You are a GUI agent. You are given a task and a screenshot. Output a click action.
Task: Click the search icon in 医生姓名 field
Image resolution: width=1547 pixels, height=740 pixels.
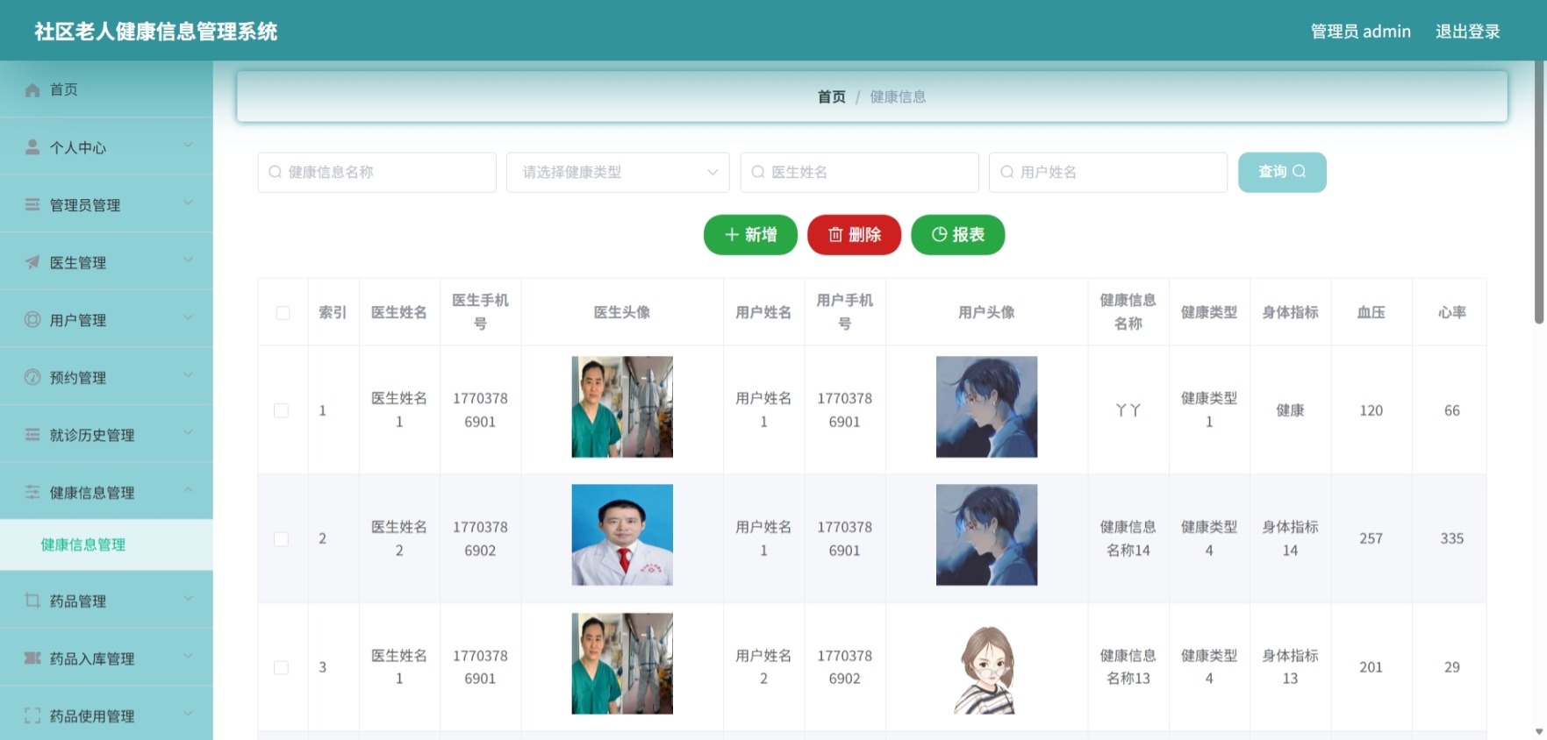pos(758,172)
